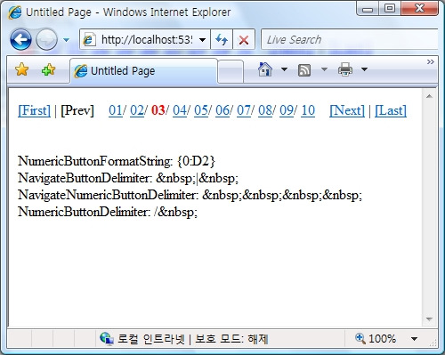Open page 08 link

[265, 110]
